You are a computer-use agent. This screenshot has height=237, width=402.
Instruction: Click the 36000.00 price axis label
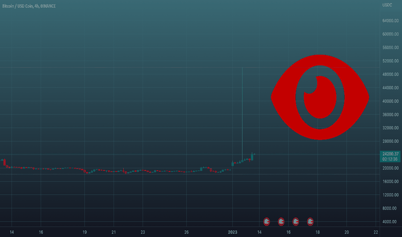coord(390,115)
